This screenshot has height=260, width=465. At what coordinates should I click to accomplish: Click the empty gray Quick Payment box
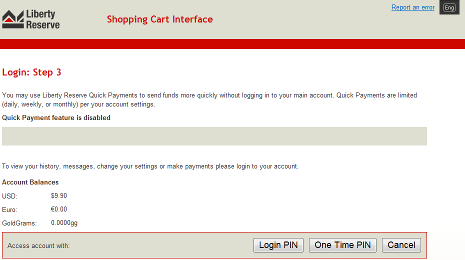(x=214, y=136)
